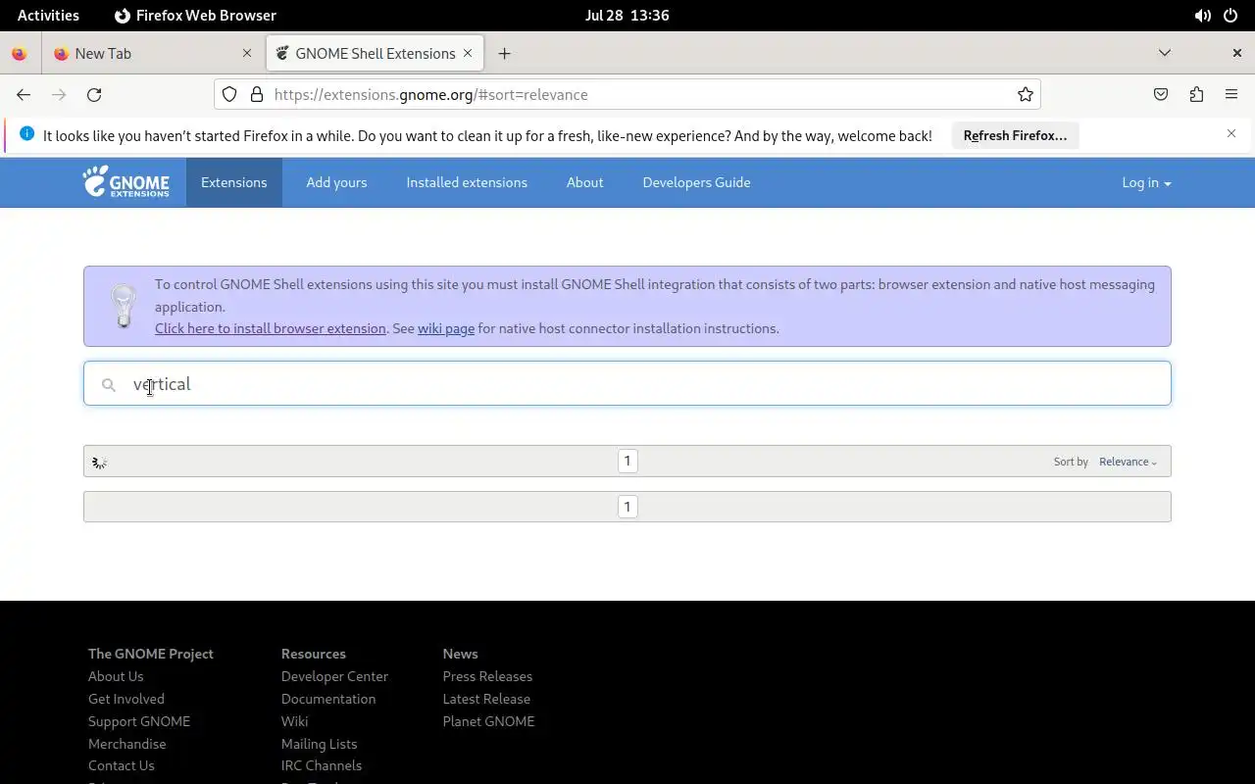Close the GNOME Shell Extensions tab
Screen dimensions: 1255x784
click(x=468, y=53)
